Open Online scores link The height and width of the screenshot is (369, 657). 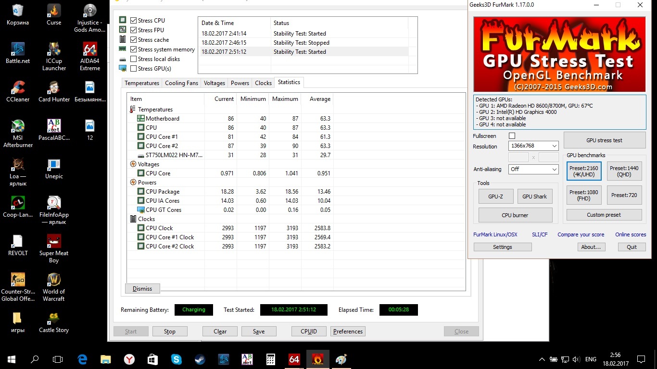[631, 234]
